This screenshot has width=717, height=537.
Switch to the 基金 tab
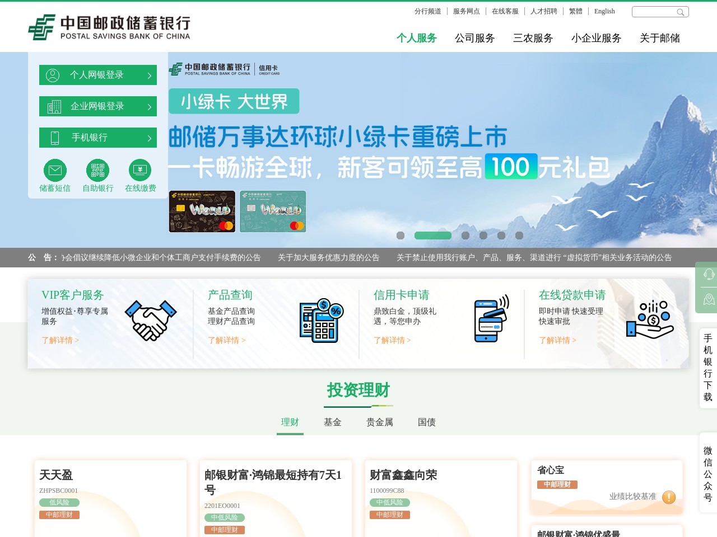pyautogui.click(x=333, y=422)
